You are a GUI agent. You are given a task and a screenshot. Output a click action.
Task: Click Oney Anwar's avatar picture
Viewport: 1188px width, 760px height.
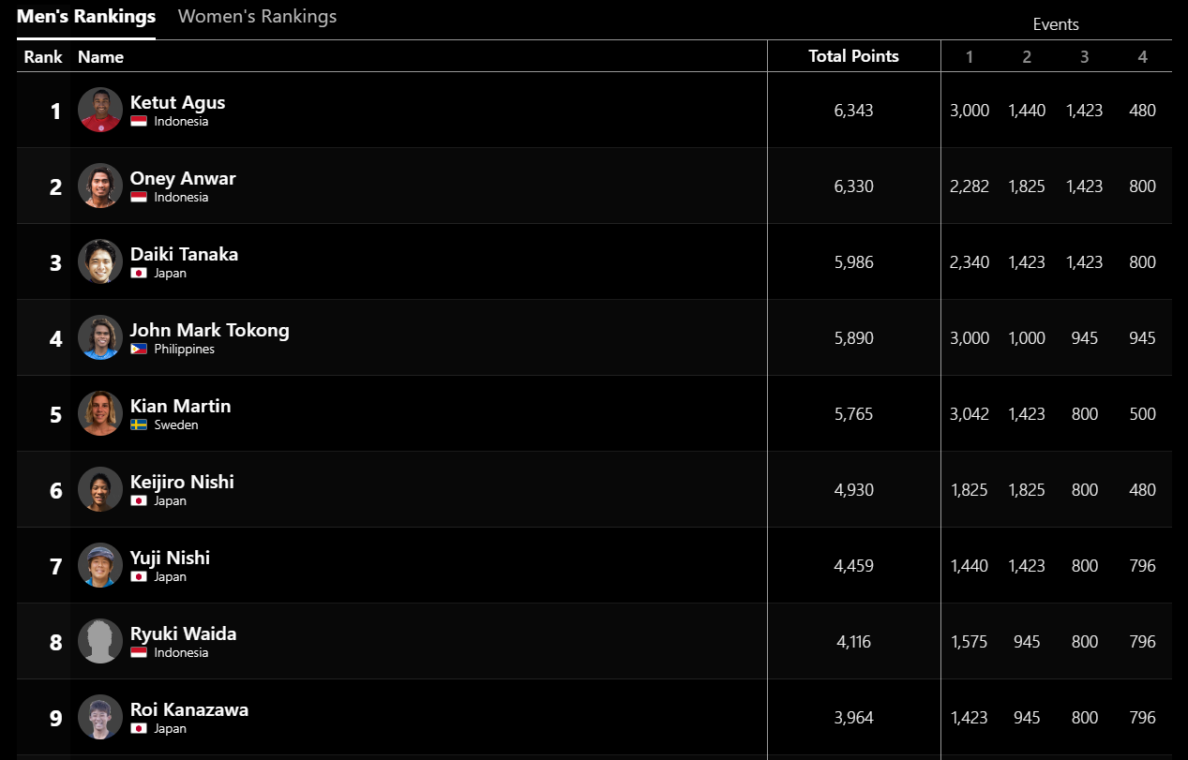coord(100,186)
